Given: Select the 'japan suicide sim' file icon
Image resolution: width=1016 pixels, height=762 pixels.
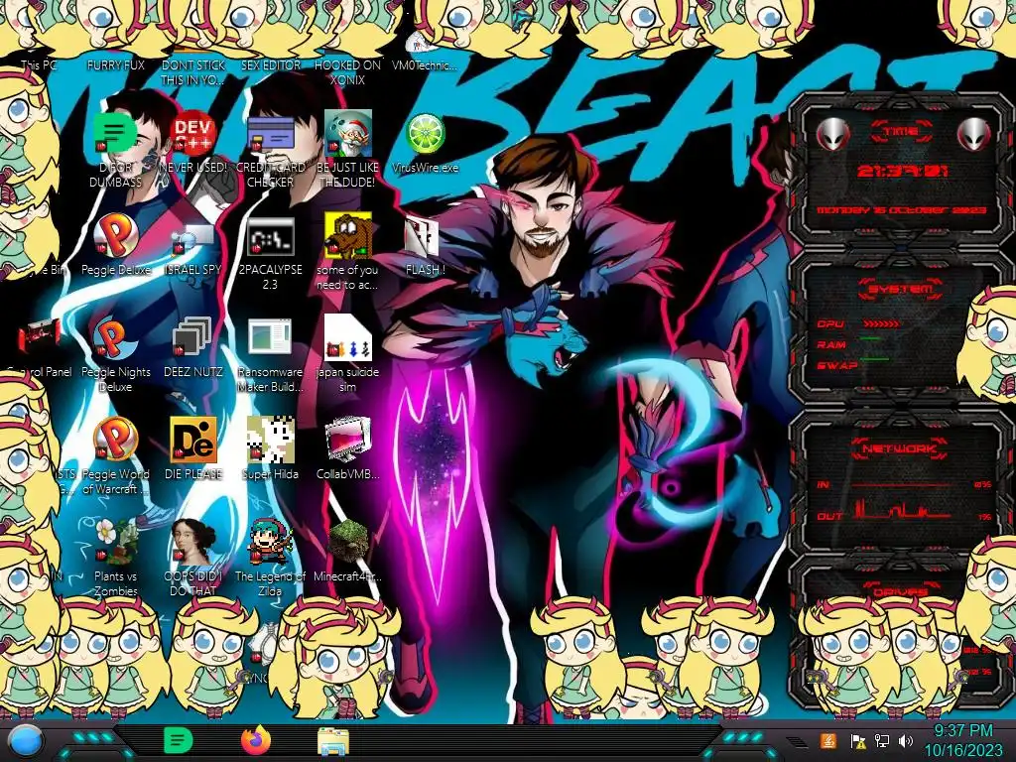Looking at the screenshot, I should 348,337.
